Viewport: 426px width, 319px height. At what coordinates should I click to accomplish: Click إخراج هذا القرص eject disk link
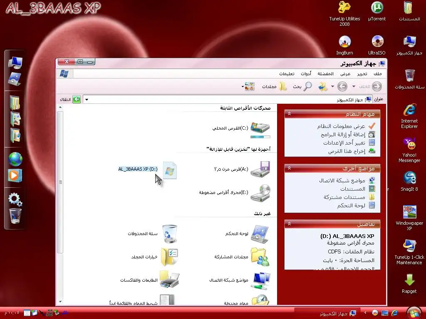click(347, 151)
